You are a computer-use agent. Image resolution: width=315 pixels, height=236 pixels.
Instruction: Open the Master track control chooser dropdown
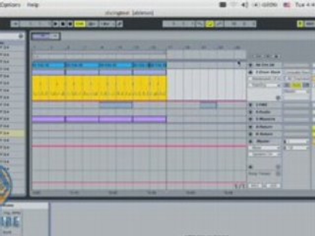click(x=264, y=154)
